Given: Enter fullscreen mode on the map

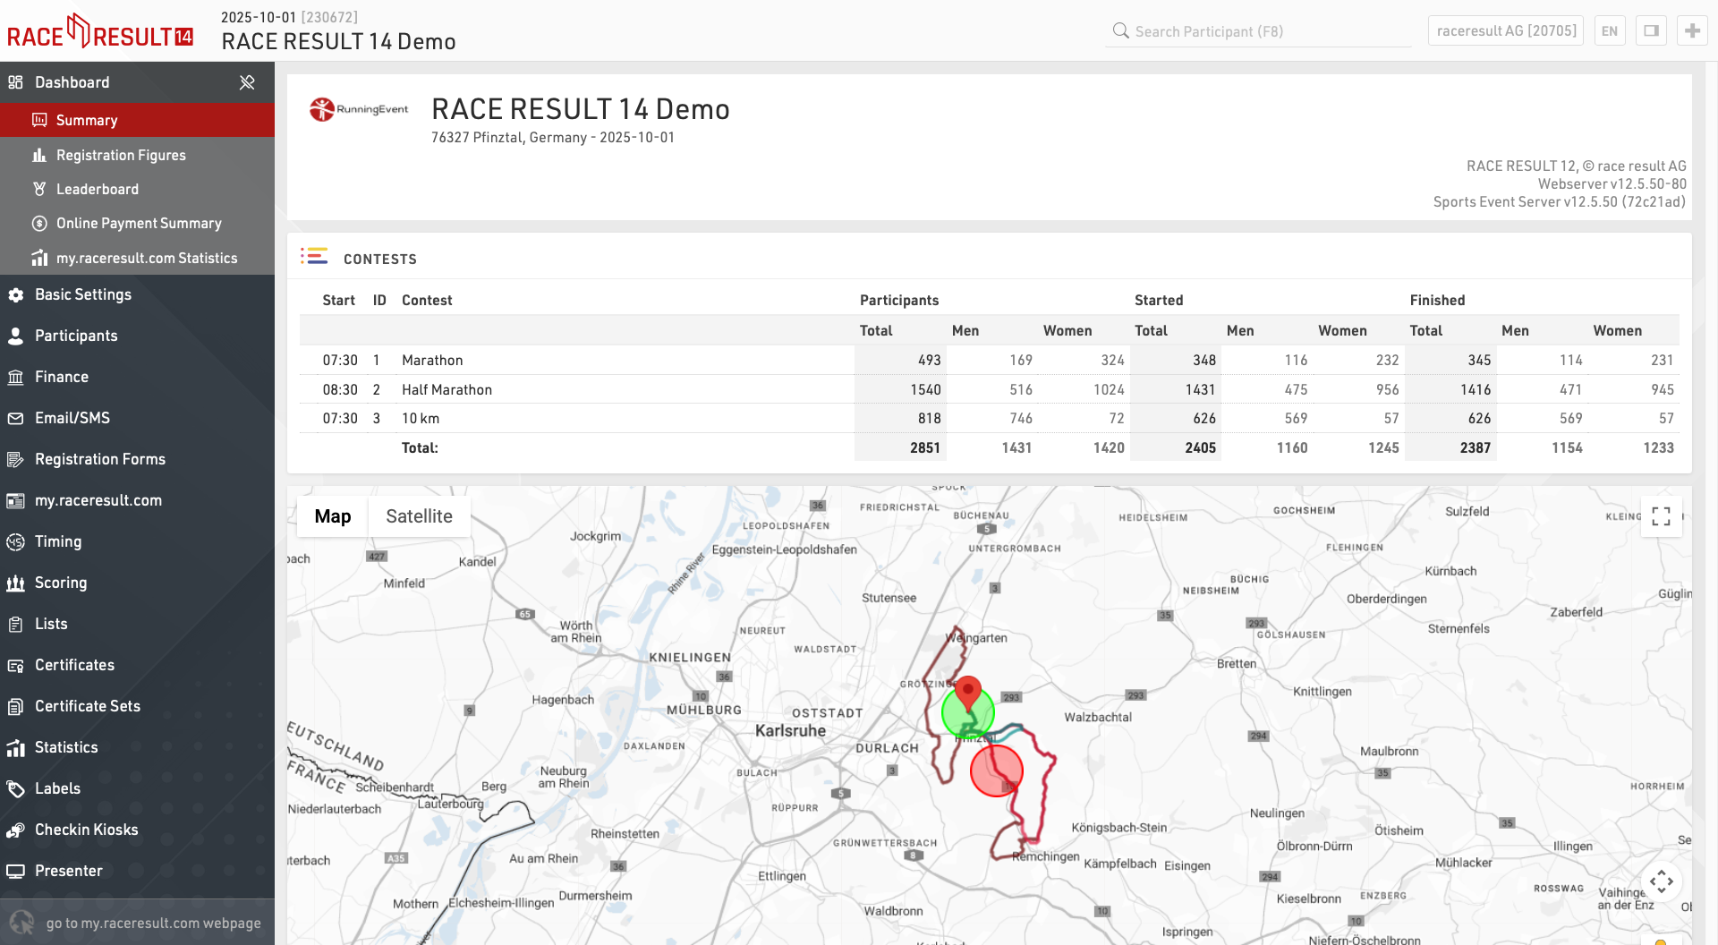Looking at the screenshot, I should point(1661,516).
